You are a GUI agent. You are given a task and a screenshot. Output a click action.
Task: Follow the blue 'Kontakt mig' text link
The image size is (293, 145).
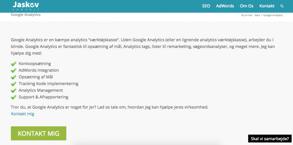pyautogui.click(x=22, y=114)
